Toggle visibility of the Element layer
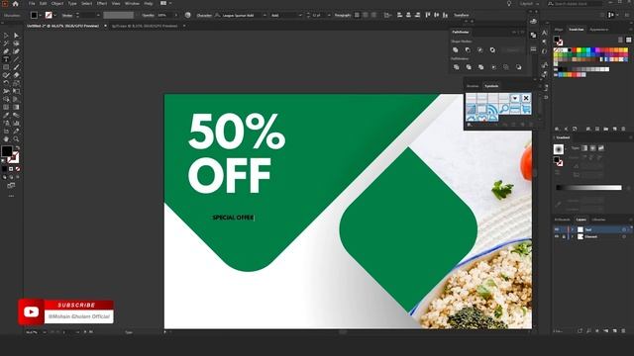The width and height of the screenshot is (634, 356). pos(557,237)
